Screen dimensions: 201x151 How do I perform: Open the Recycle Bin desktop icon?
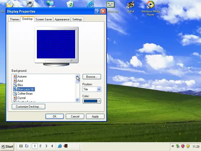70,4
